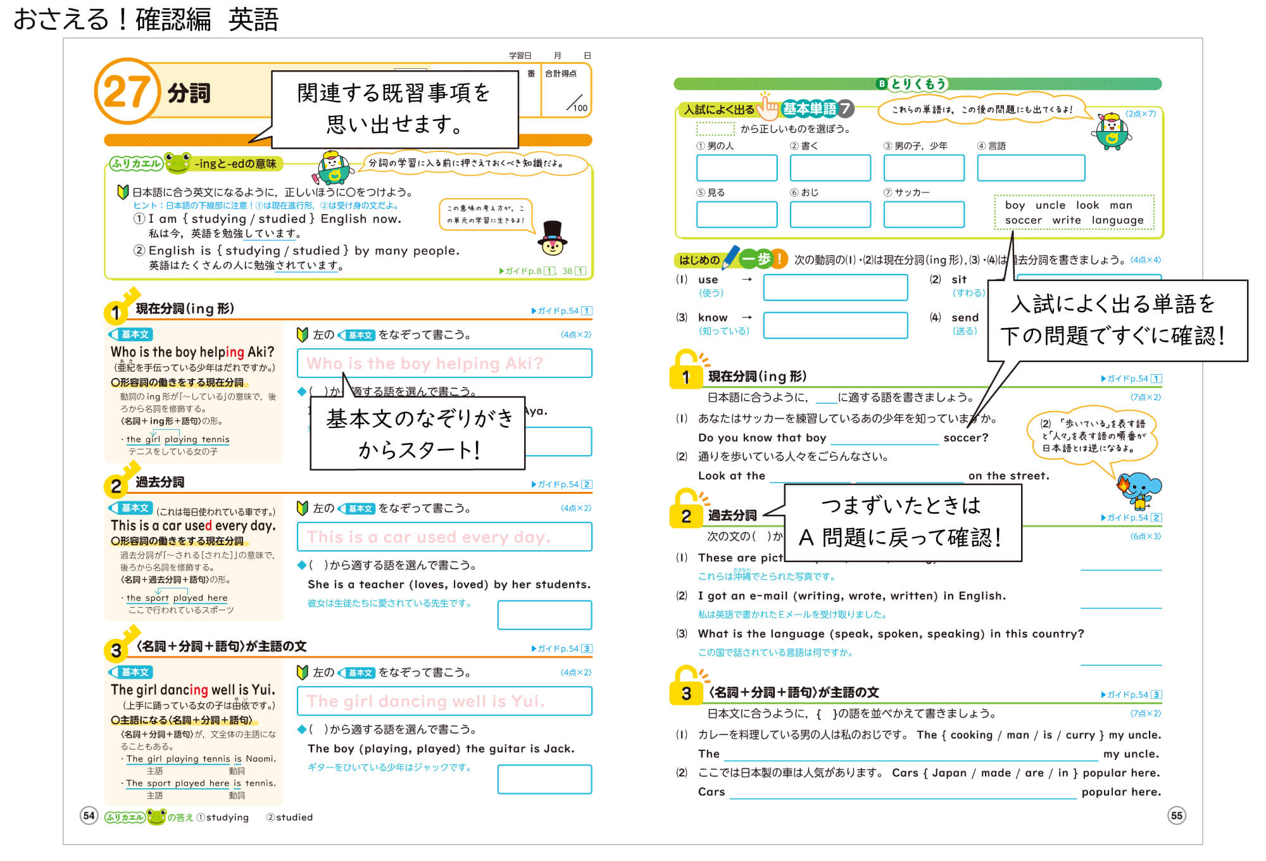Click the word uncle in the word bank

[x=1050, y=205]
